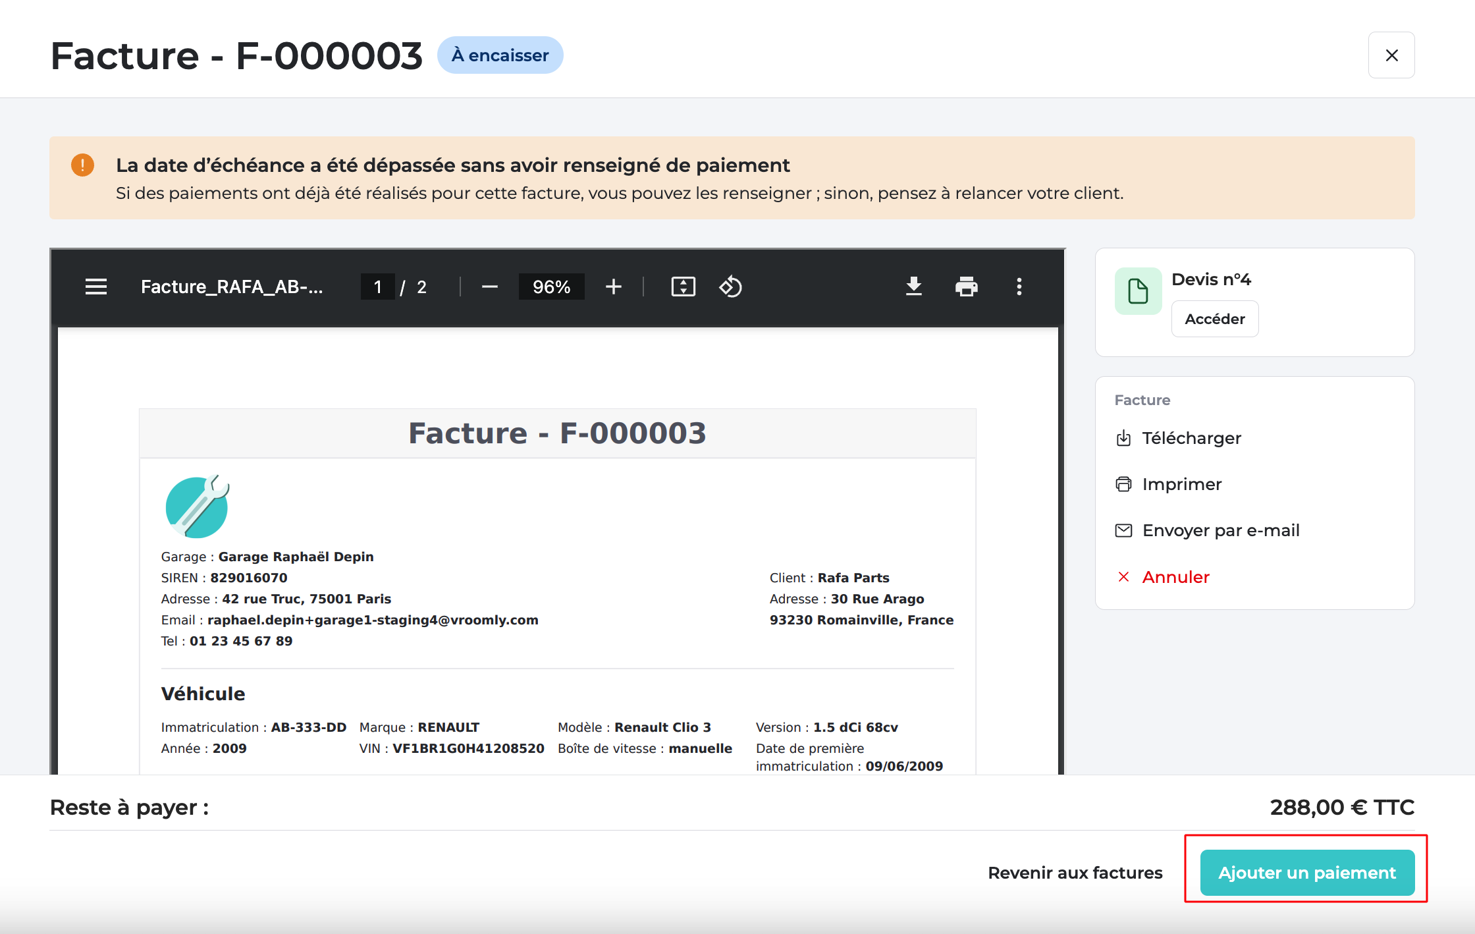Click Ajouter un paiement
This screenshot has height=934, width=1475.
(1306, 872)
